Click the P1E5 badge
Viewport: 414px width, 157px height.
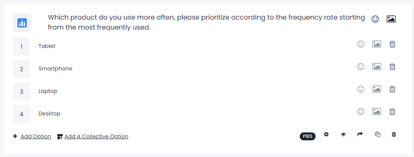point(308,137)
